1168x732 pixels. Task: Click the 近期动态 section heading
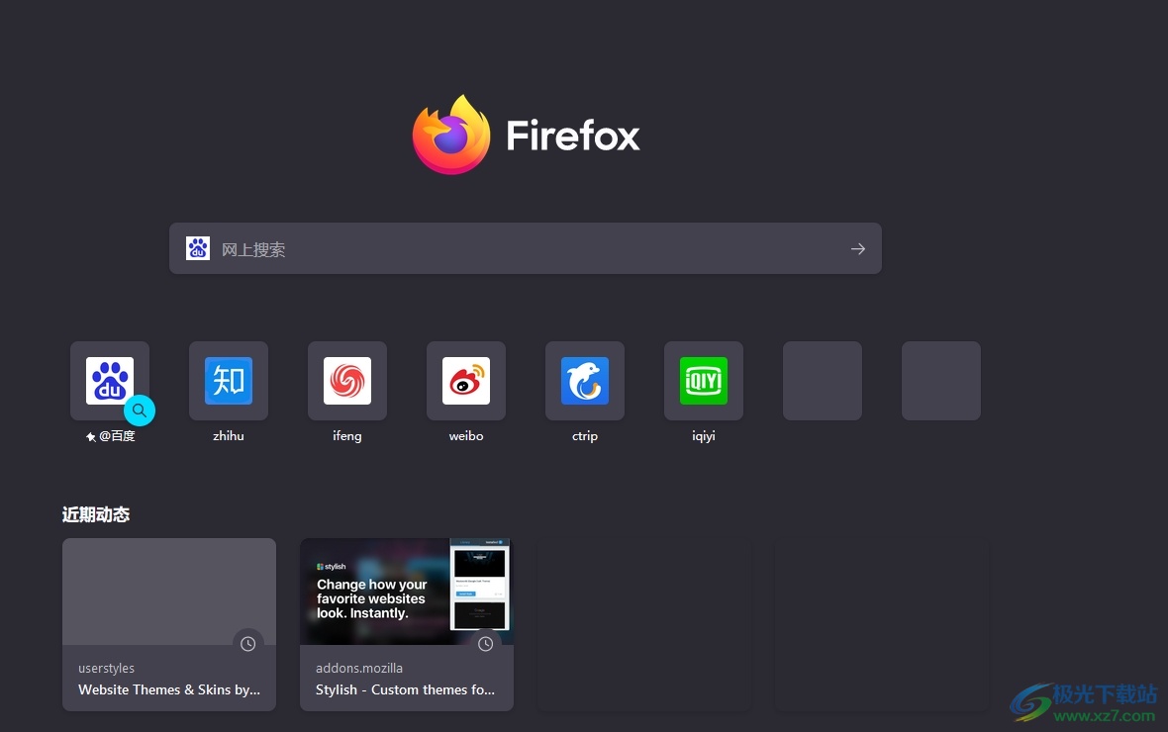point(95,514)
